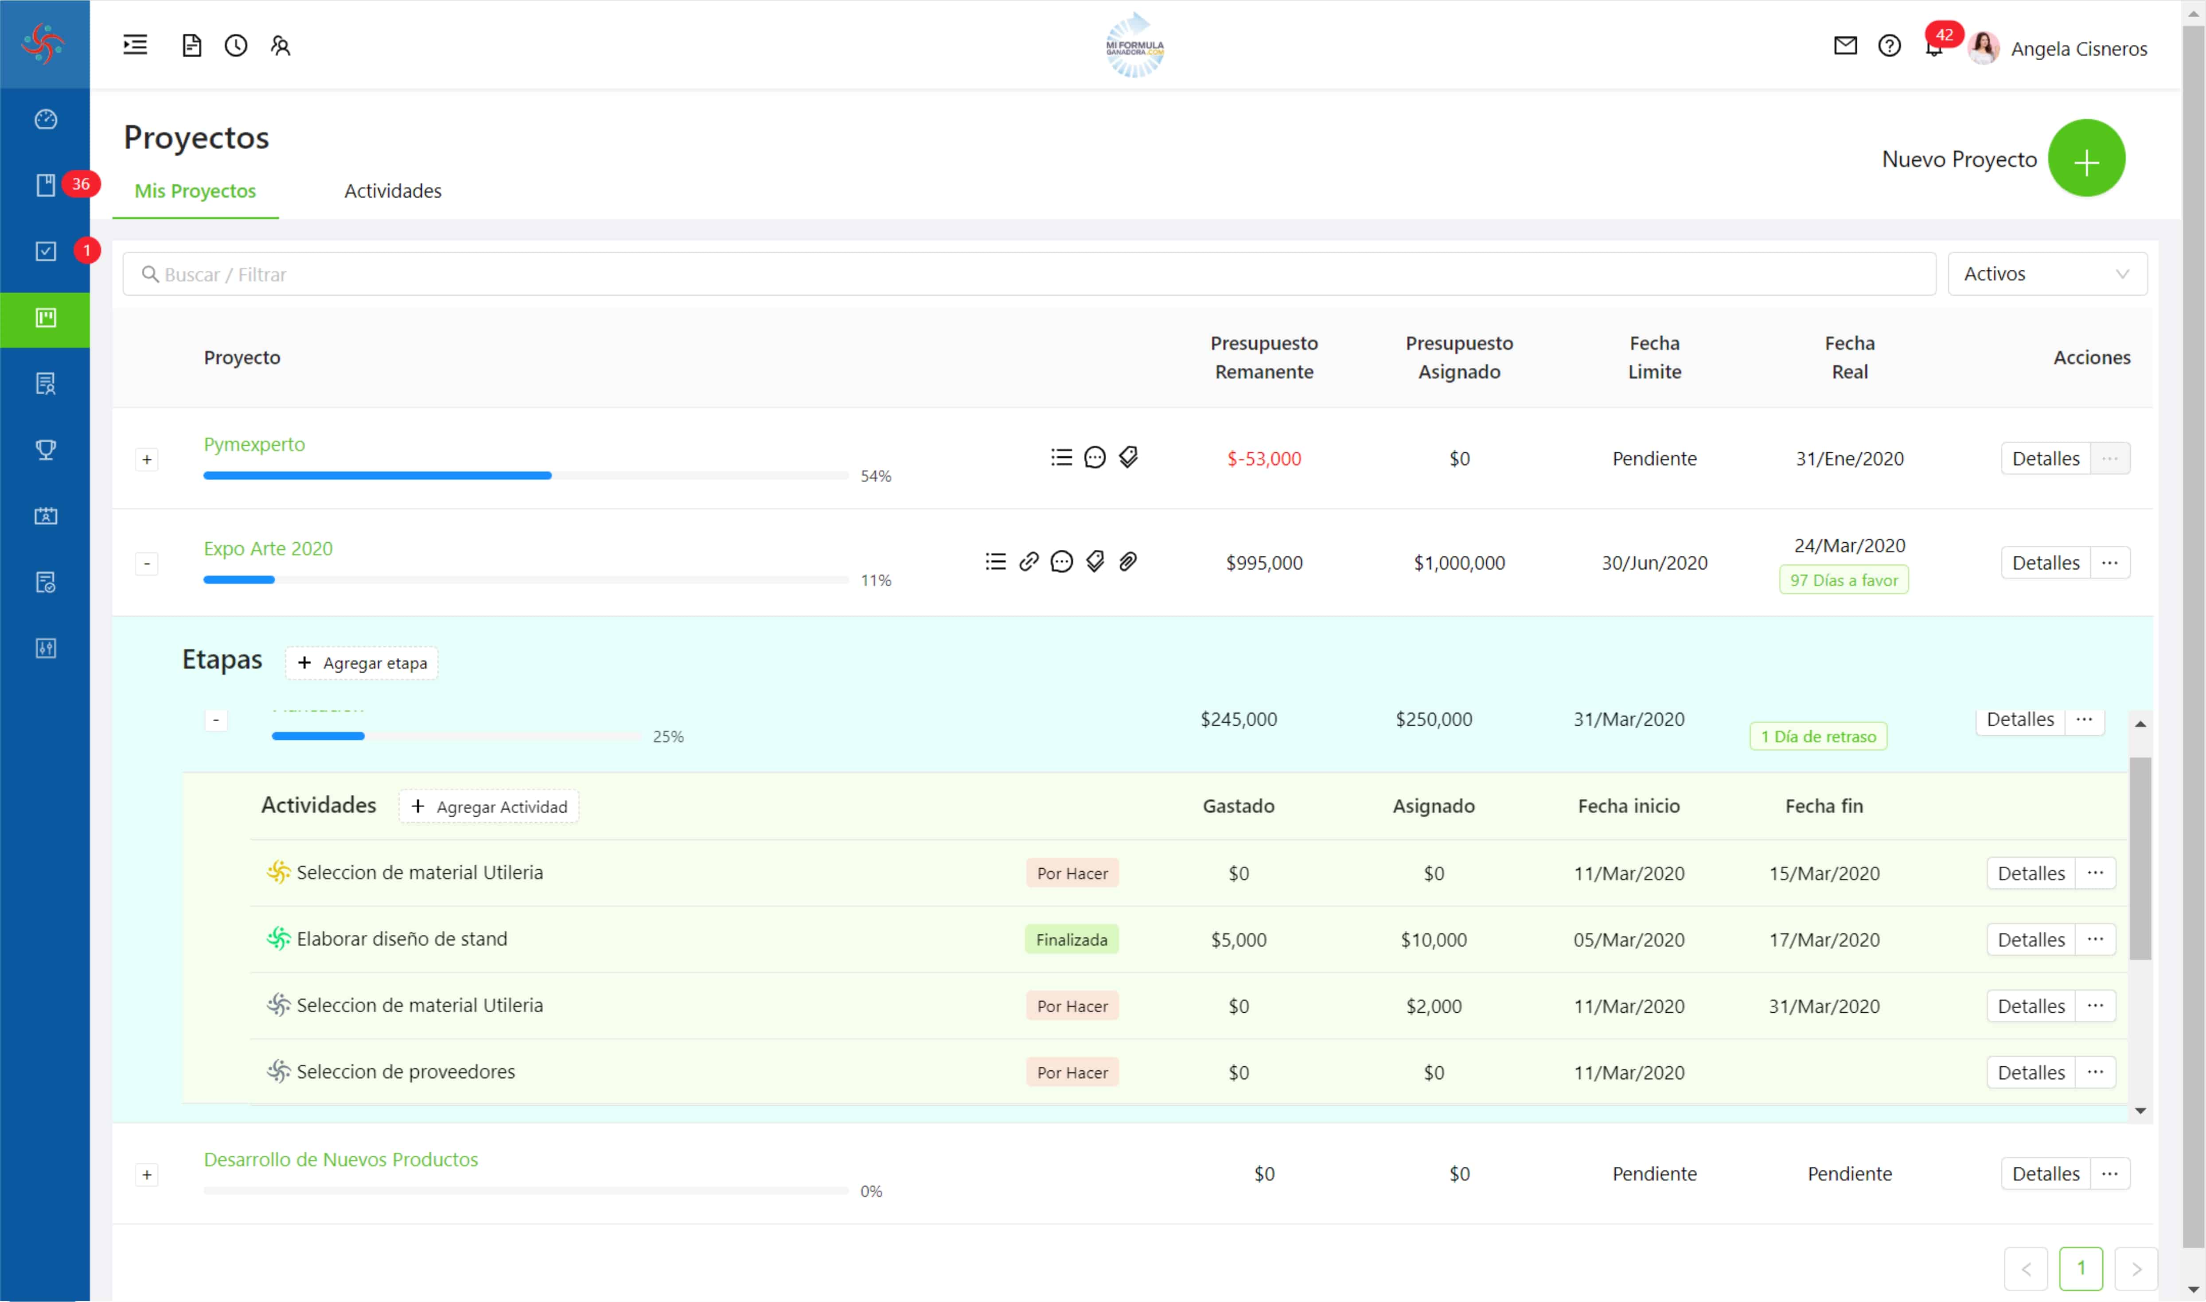Screen dimensions: 2206x1302
Task: Click the Finalizada status badge
Action: pyautogui.click(x=1072, y=940)
